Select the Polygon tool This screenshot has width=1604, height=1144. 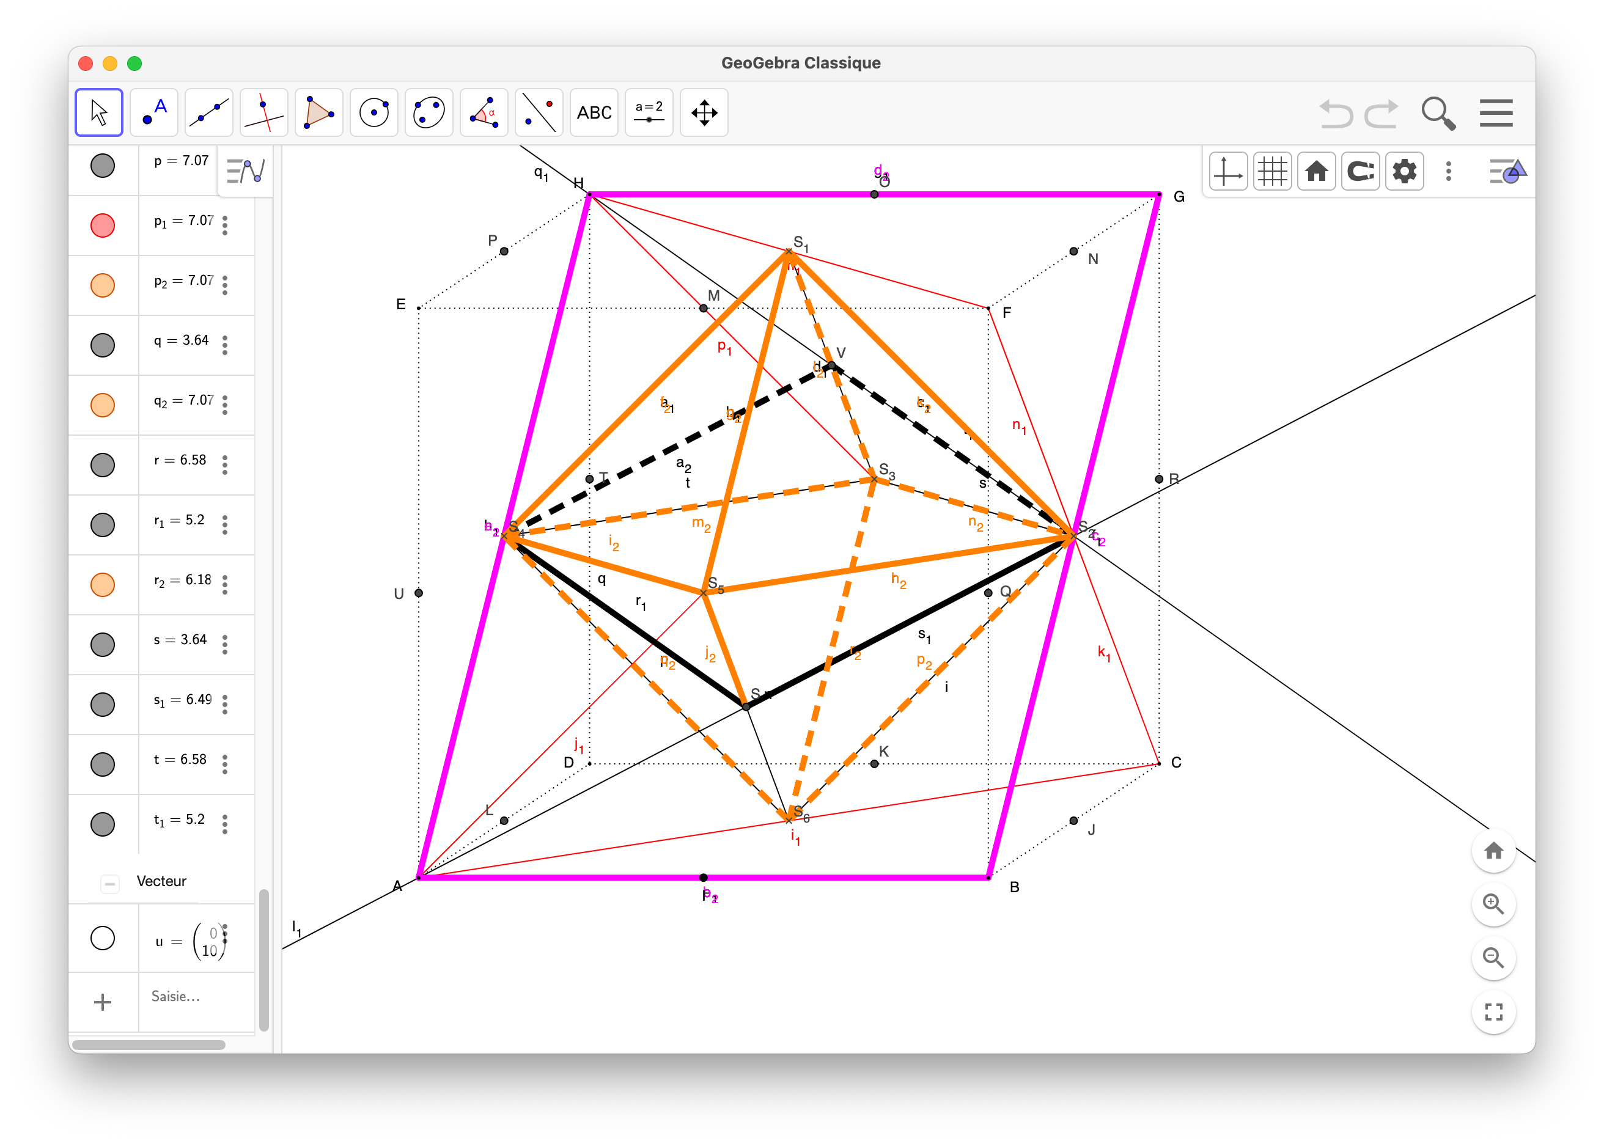coord(318,112)
